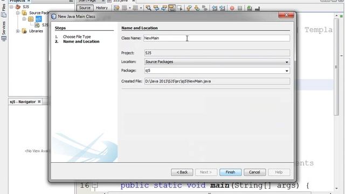Image resolution: width=345 pixels, height=194 pixels.
Task: Click Find Next Occurrence toolbar icon
Action: click(164, 8)
